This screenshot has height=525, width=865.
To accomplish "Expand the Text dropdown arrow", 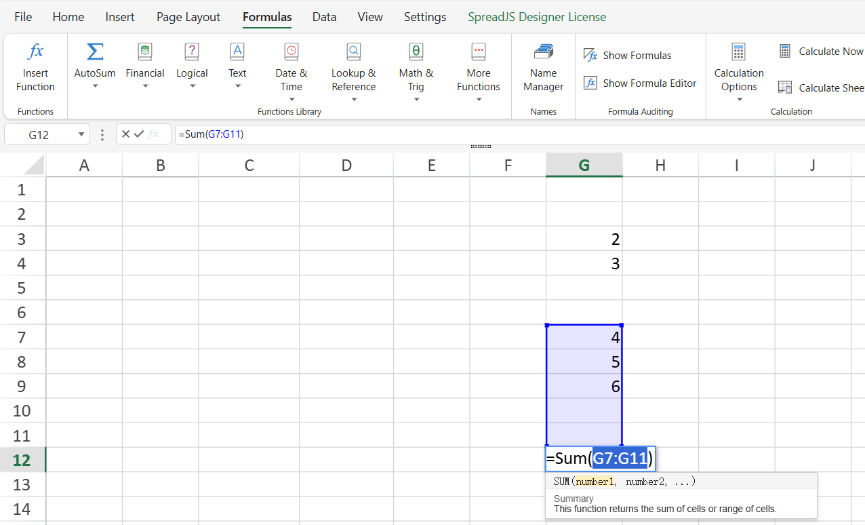I will coord(237,86).
